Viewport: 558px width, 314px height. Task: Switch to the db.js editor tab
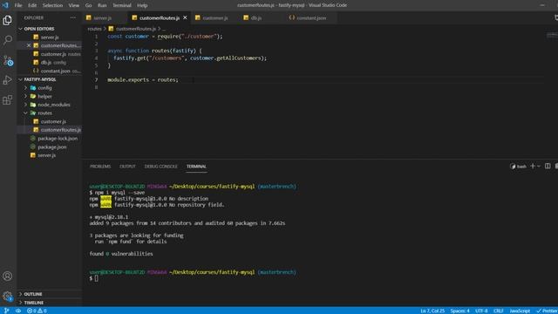255,17
